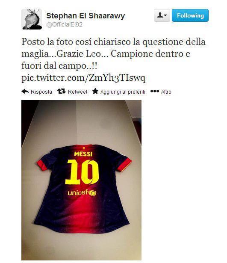The image size is (227, 263).
Task: Click the unicef logo in the photo
Action: click(82, 192)
